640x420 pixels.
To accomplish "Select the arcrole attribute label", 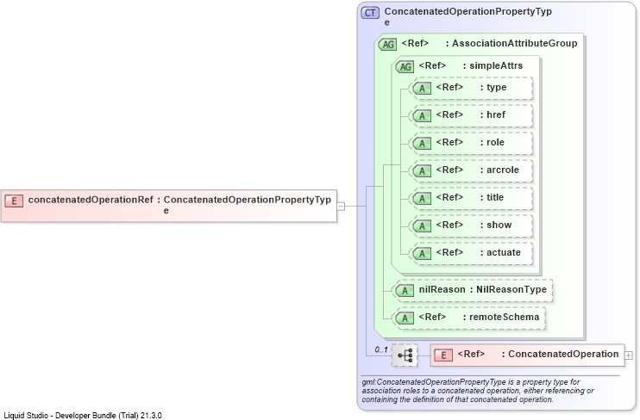I will click(503, 170).
